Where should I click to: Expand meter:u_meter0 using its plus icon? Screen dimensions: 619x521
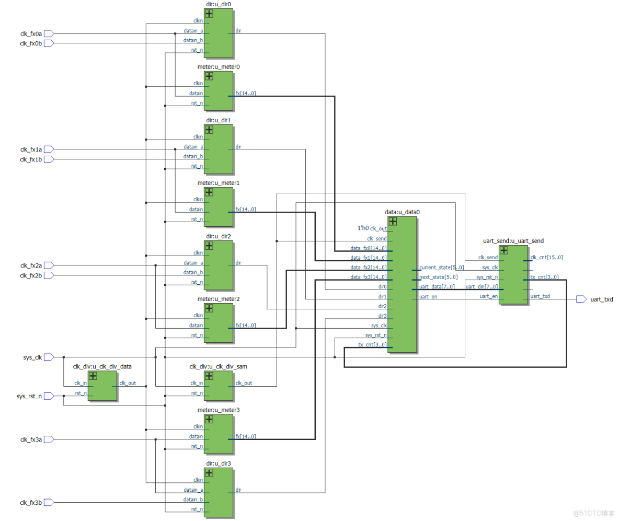tap(210, 76)
